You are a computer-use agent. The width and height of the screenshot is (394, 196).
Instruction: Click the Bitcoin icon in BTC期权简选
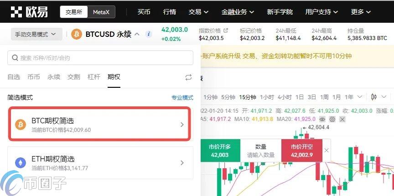click(x=21, y=125)
